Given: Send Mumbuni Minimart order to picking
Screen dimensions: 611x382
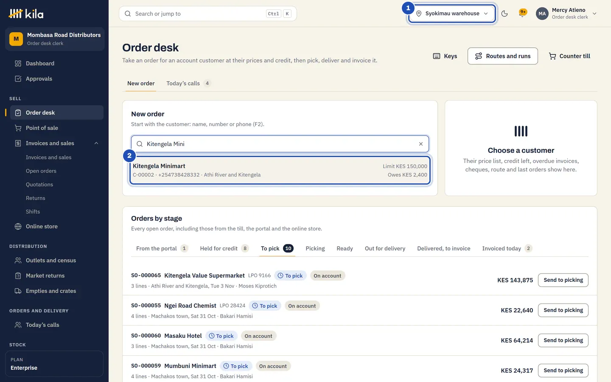Looking at the screenshot, I should tap(563, 371).
